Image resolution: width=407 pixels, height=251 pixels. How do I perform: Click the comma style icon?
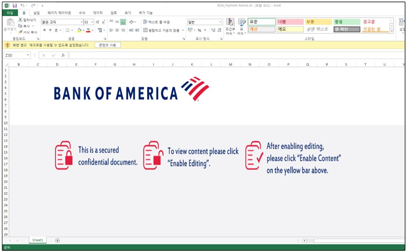[205, 30]
